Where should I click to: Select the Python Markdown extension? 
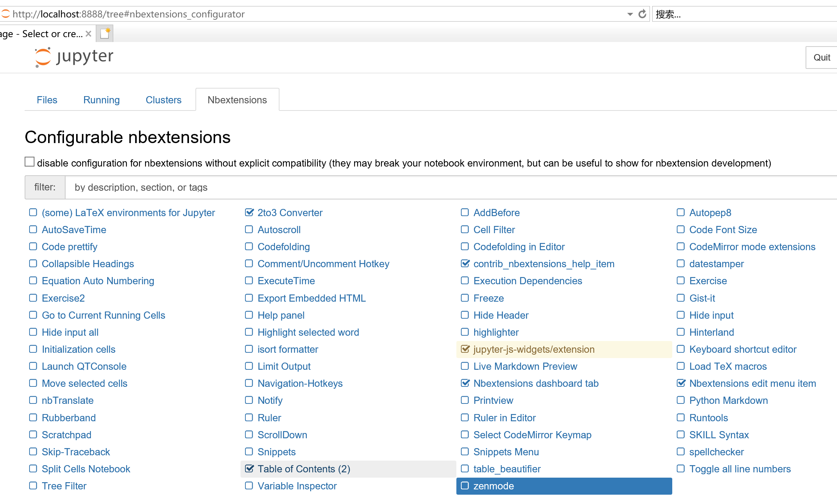[729, 400]
